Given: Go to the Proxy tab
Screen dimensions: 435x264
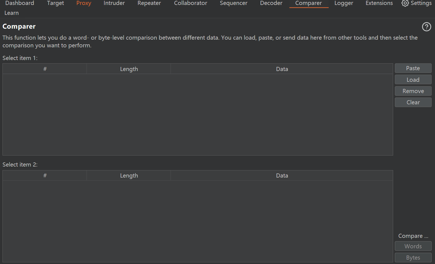Looking at the screenshot, I should [84, 3].
